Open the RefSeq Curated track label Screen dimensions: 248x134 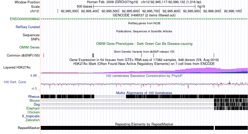28,27
